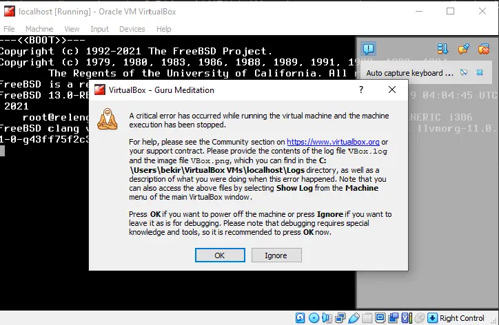The image size is (499, 325).
Task: Open the Help menu
Action: pyautogui.click(x=164, y=29)
